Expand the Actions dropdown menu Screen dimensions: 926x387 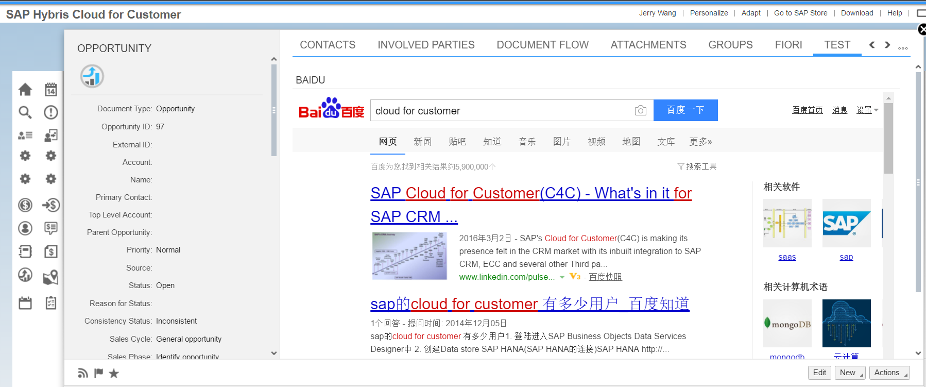pyautogui.click(x=889, y=373)
